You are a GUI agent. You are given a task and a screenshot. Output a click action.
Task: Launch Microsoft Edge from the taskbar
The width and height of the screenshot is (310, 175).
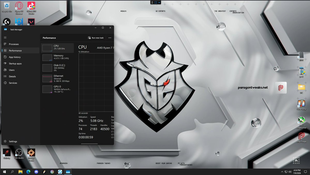click(28, 172)
